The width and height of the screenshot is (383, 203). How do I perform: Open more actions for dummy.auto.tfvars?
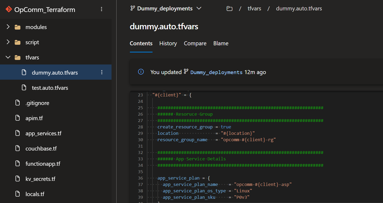point(102,72)
